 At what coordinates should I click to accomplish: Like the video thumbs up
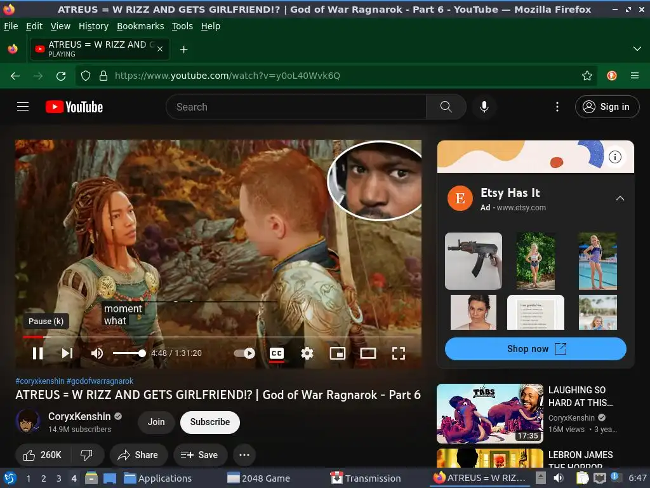tap(43, 455)
